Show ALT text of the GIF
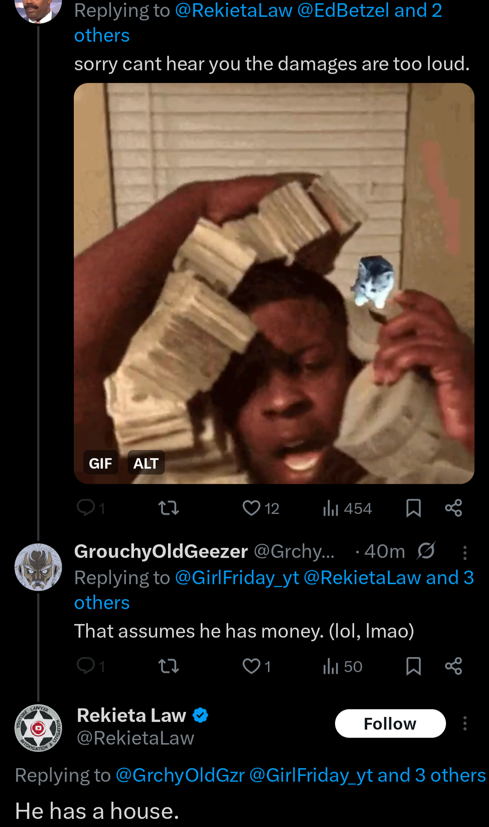Image resolution: width=489 pixels, height=827 pixels. pyautogui.click(x=146, y=463)
